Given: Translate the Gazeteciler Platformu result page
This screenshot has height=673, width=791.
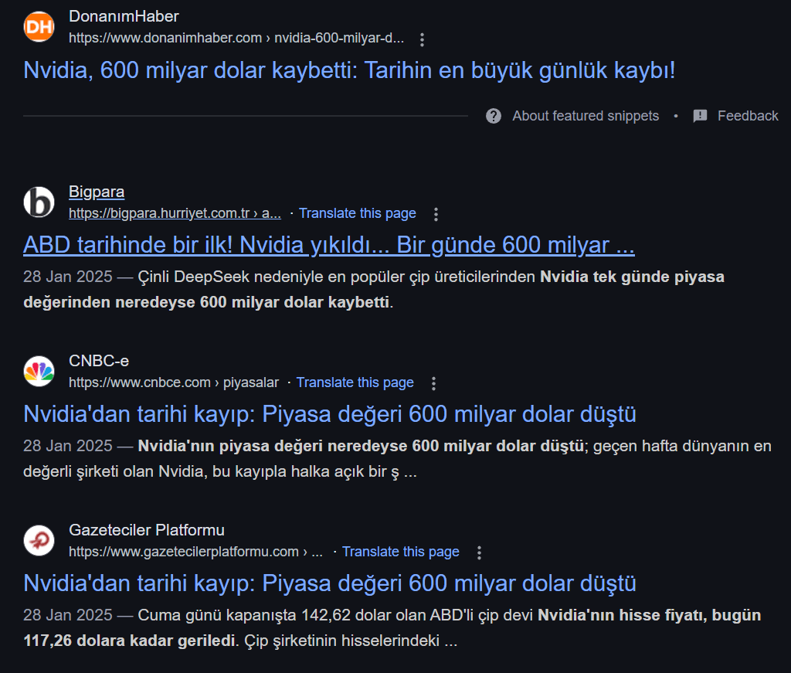Looking at the screenshot, I should click(x=401, y=552).
